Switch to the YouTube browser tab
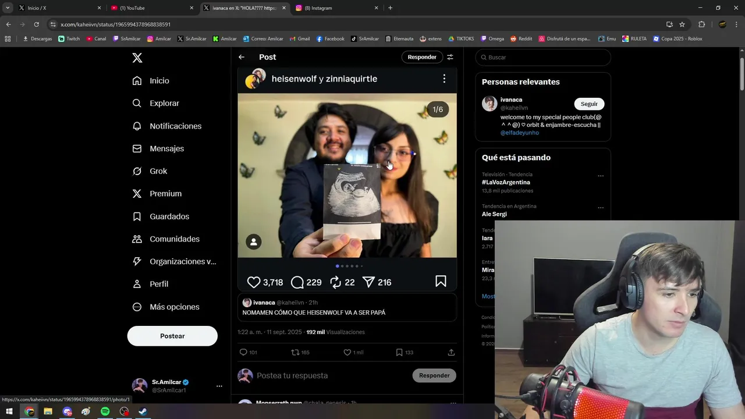The width and height of the screenshot is (745, 419). pyautogui.click(x=152, y=8)
